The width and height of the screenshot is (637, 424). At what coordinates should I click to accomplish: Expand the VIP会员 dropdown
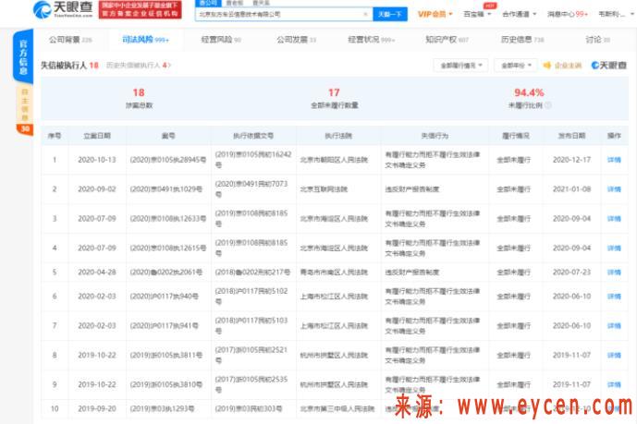pos(435,14)
